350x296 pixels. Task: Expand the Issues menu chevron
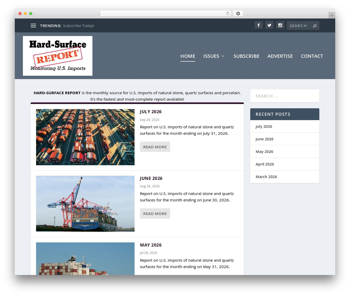tap(223, 56)
